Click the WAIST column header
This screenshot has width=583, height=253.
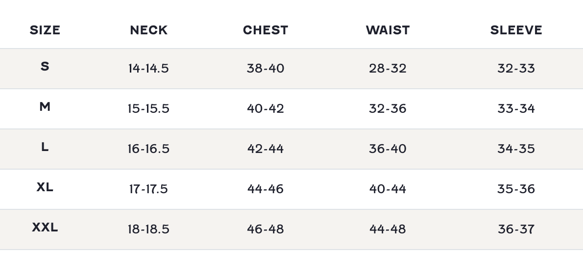coord(387,30)
